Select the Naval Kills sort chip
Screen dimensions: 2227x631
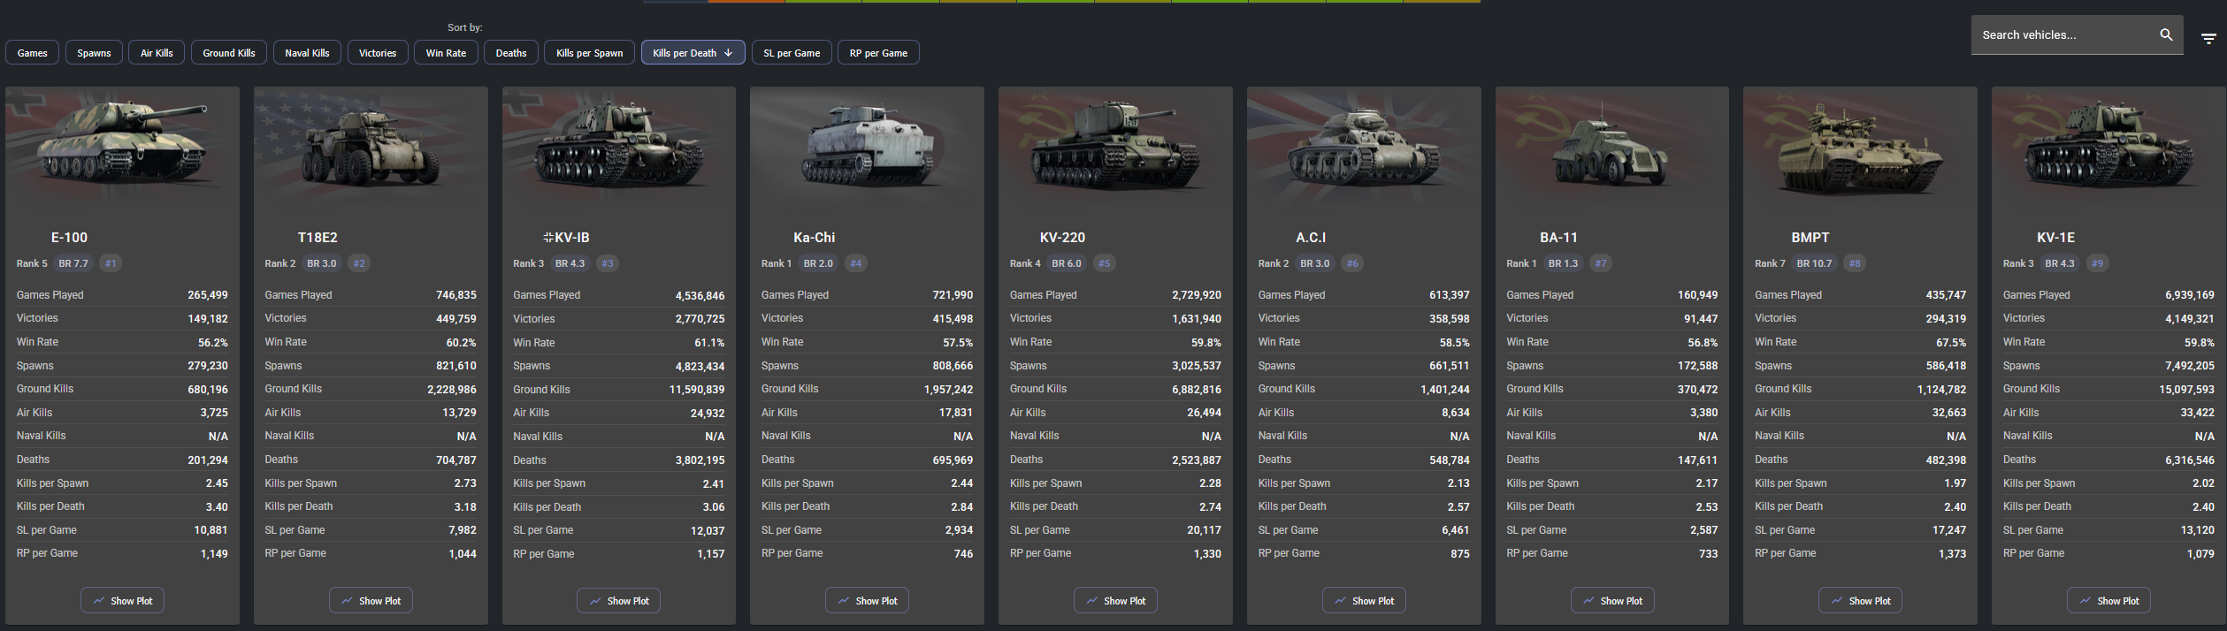pyautogui.click(x=307, y=53)
